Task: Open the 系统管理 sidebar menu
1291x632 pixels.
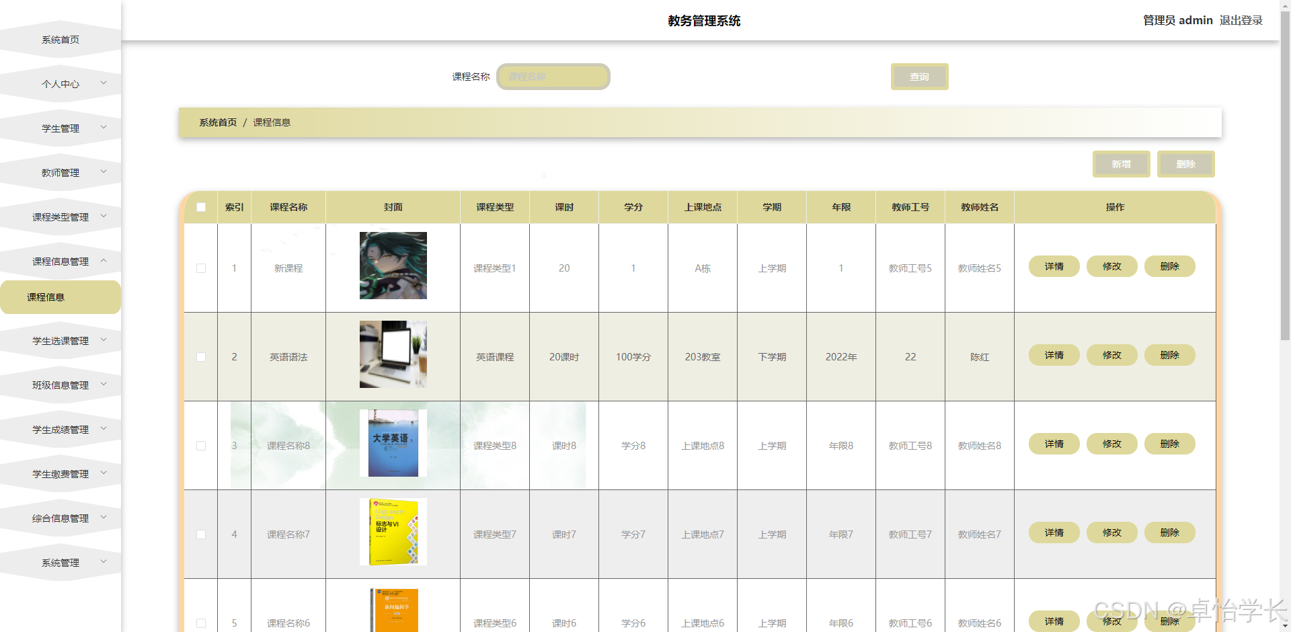Action: pos(61,563)
